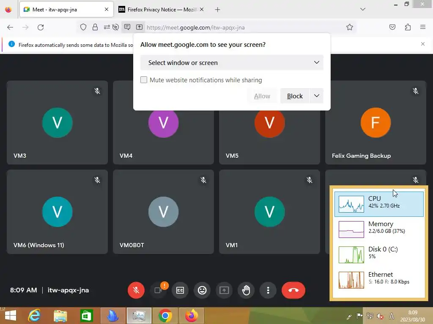Open the three-dot more options menu
This screenshot has height=324, width=433.
(268, 290)
